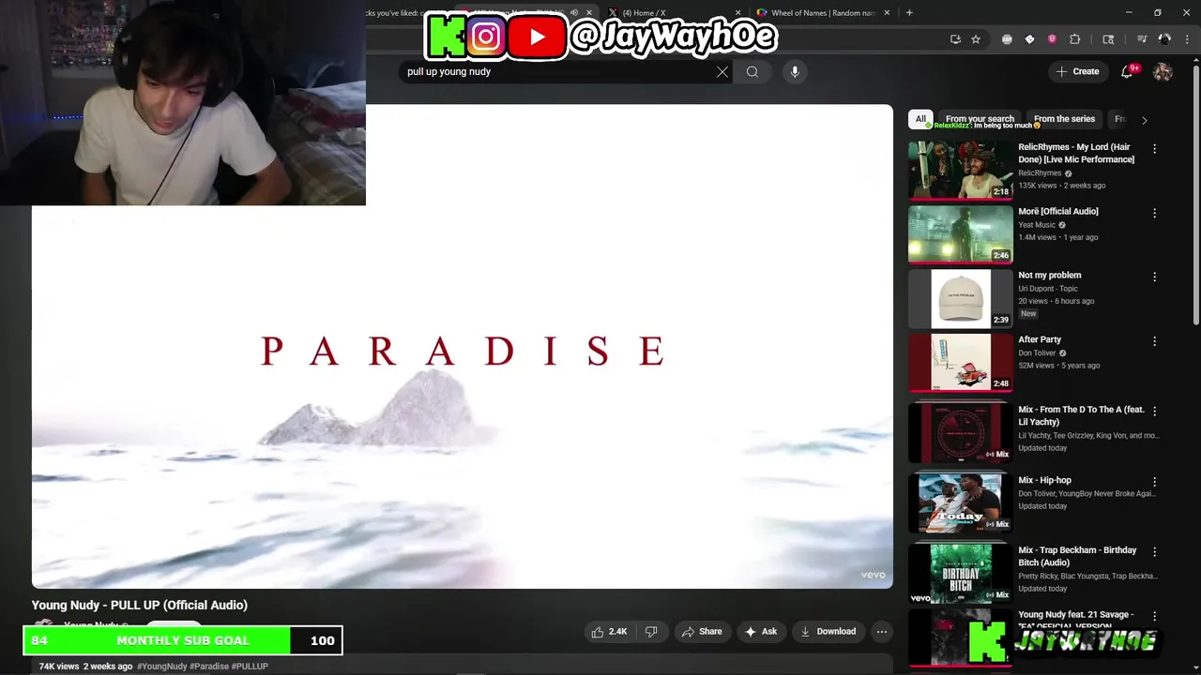Close the Home / X browser tab

737,13
